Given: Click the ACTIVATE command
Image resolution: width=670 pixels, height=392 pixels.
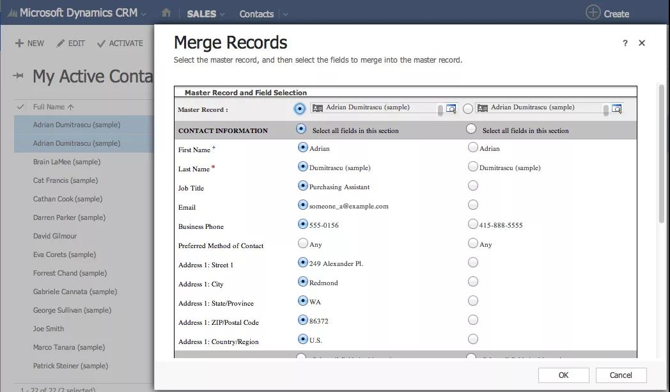Looking at the screenshot, I should point(120,43).
